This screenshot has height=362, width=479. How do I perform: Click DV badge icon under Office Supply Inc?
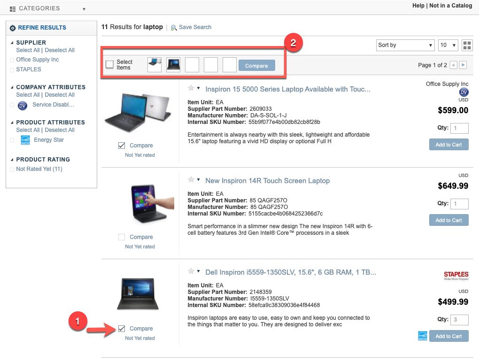click(x=464, y=92)
